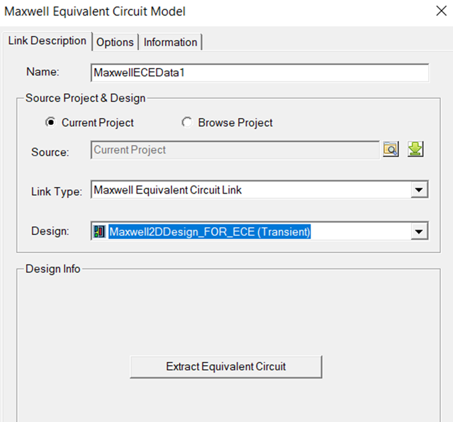Select the Current Project radio button
Viewport: 453px width, 422px height.
tap(51, 122)
